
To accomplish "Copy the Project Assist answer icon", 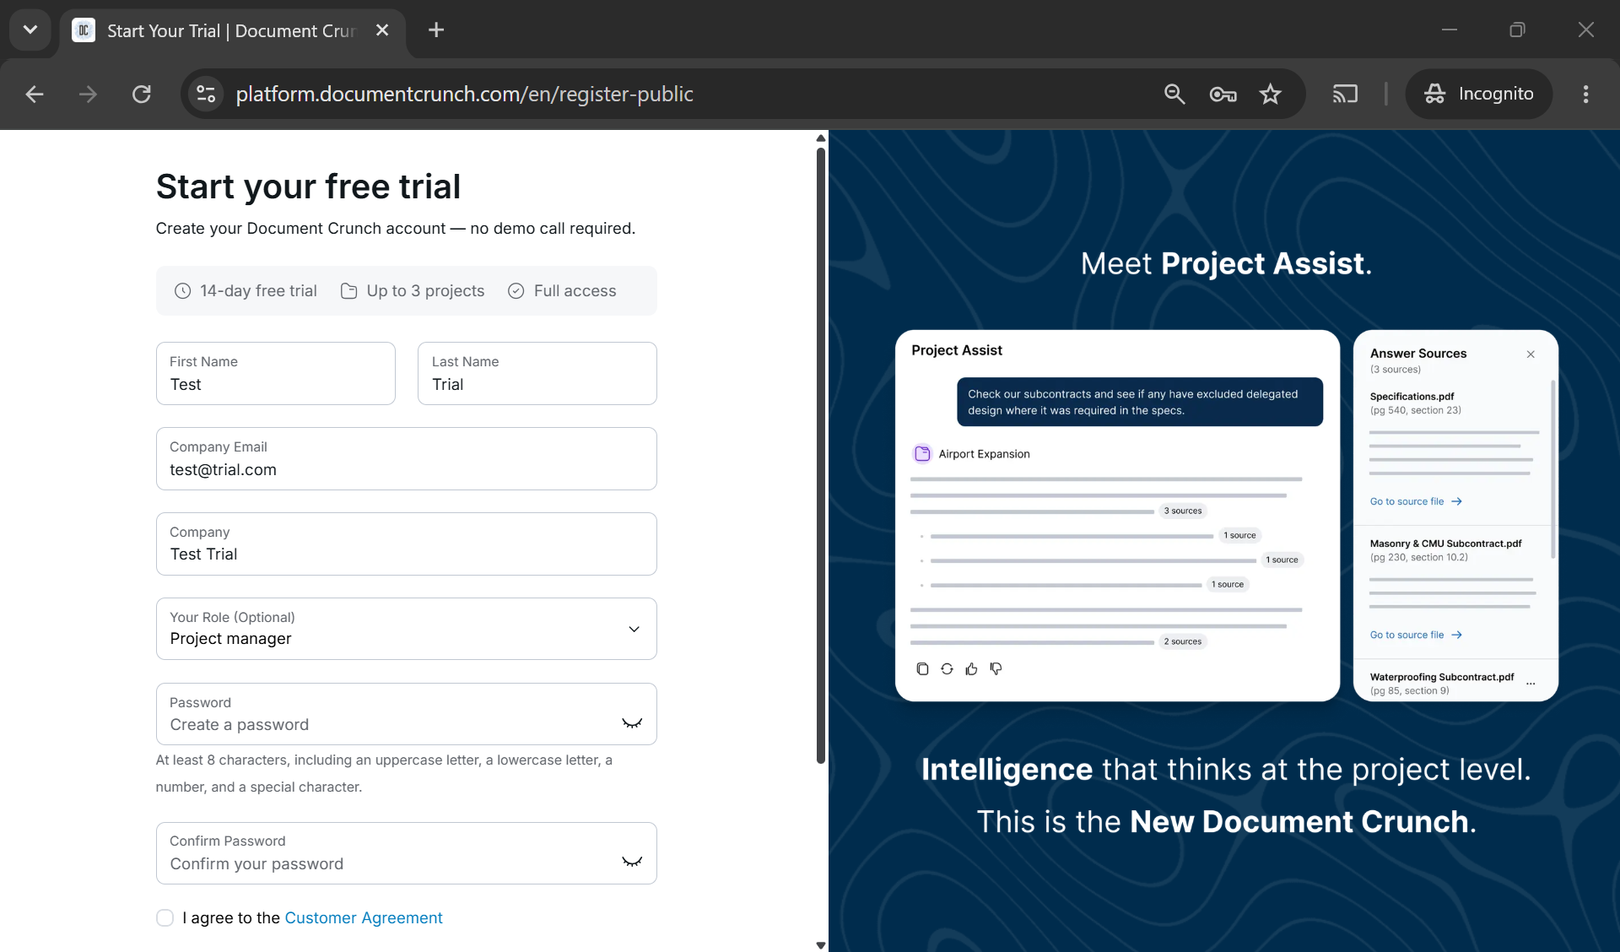I will pyautogui.click(x=922, y=668).
